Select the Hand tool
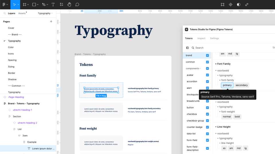Viewport: 275px width, 154px height. [69, 5]
